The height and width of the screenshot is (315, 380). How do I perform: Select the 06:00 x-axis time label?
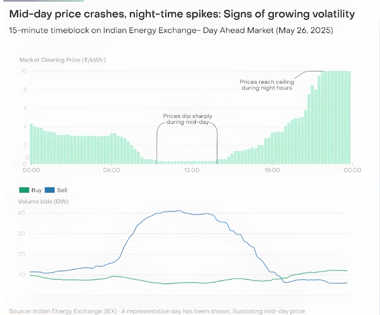pos(111,171)
